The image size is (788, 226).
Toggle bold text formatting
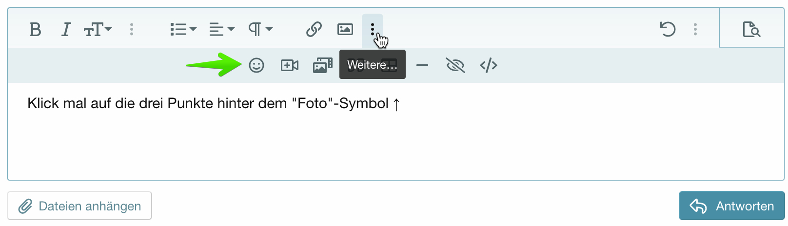[35, 30]
